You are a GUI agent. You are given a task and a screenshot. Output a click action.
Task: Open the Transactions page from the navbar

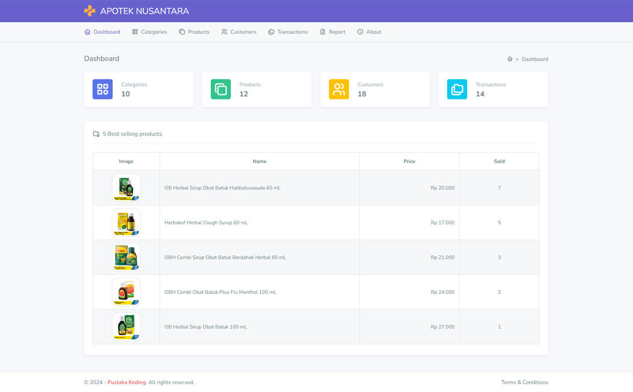(x=288, y=31)
